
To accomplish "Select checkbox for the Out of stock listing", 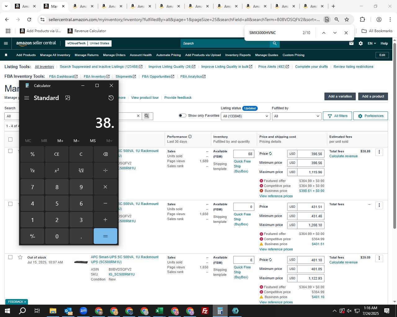I will point(10,257).
